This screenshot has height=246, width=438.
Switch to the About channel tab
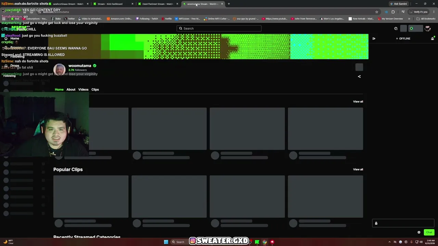click(71, 90)
